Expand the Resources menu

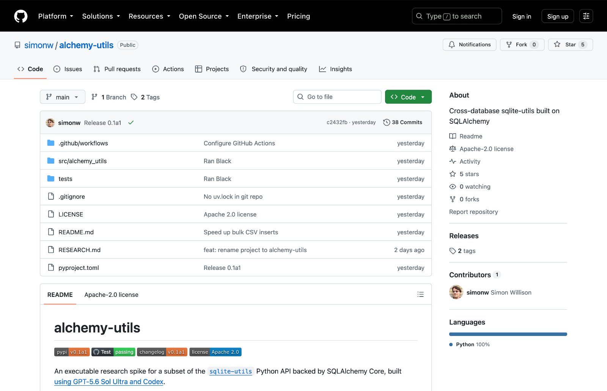149,16
